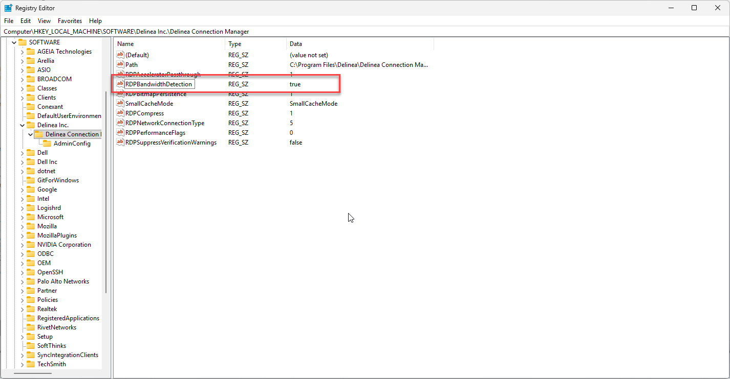The image size is (730, 379).
Task: Select the (Default) value string icon
Action: pos(120,55)
